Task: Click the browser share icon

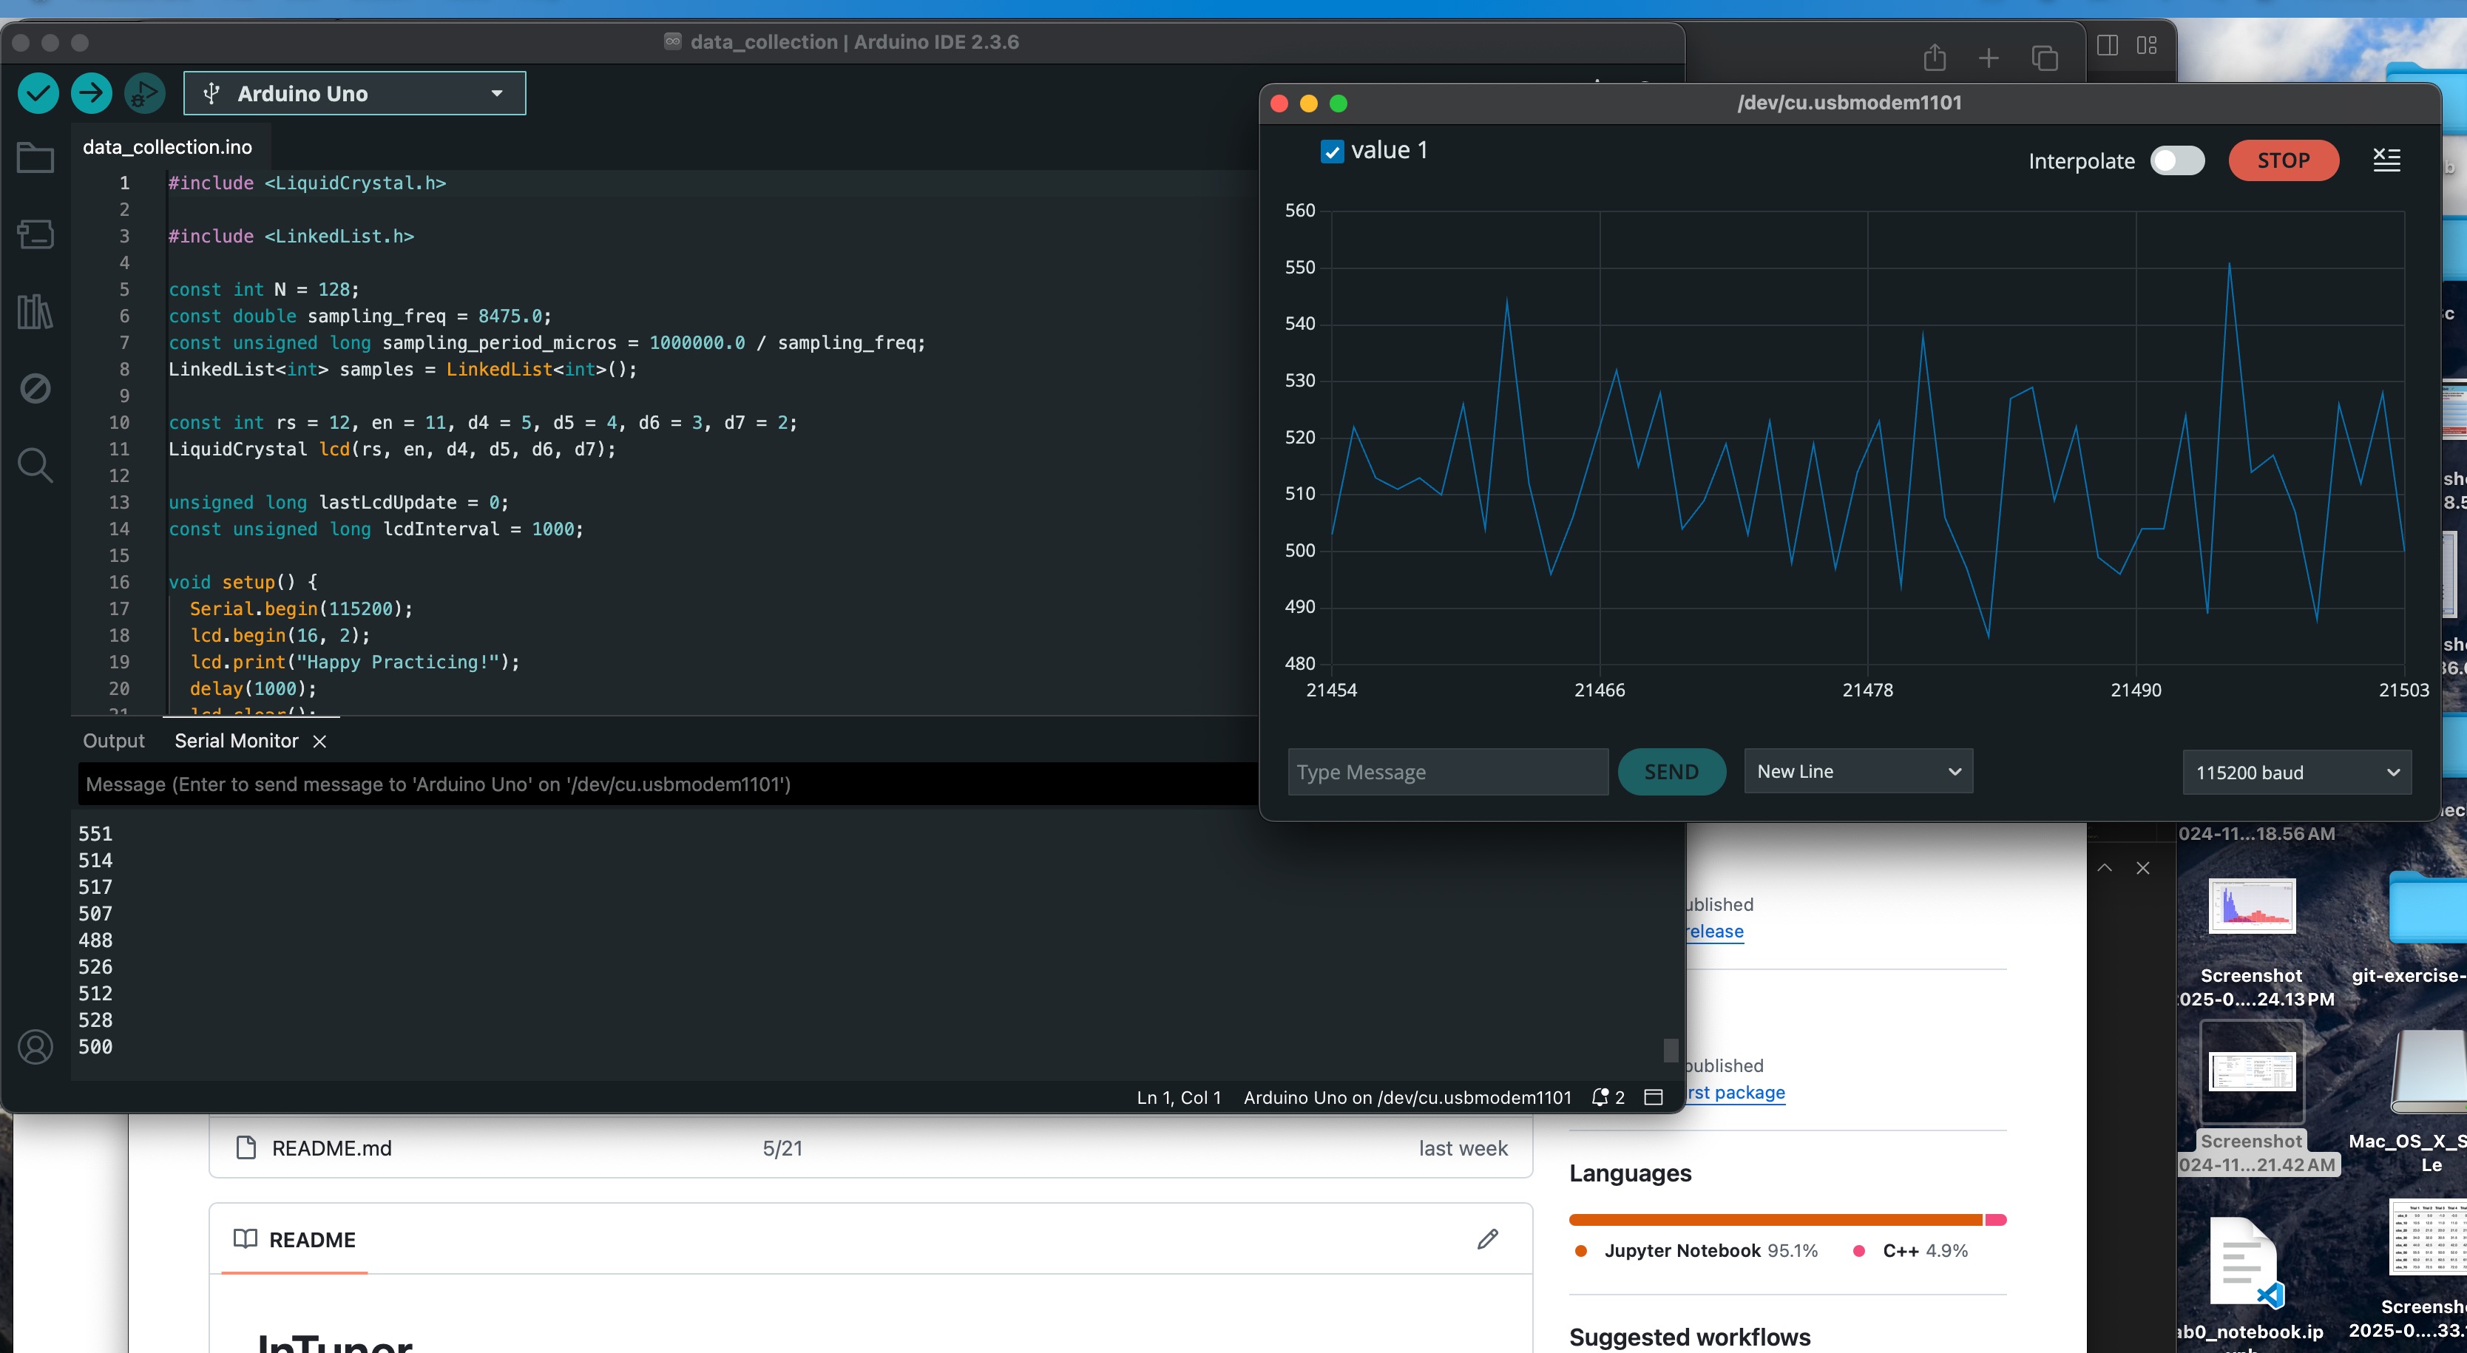Action: (1935, 58)
